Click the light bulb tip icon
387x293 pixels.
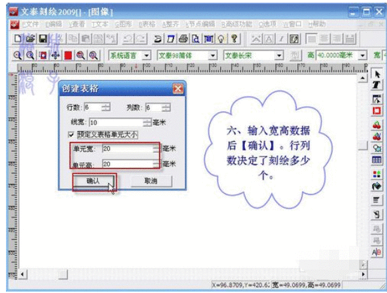coord(221,39)
